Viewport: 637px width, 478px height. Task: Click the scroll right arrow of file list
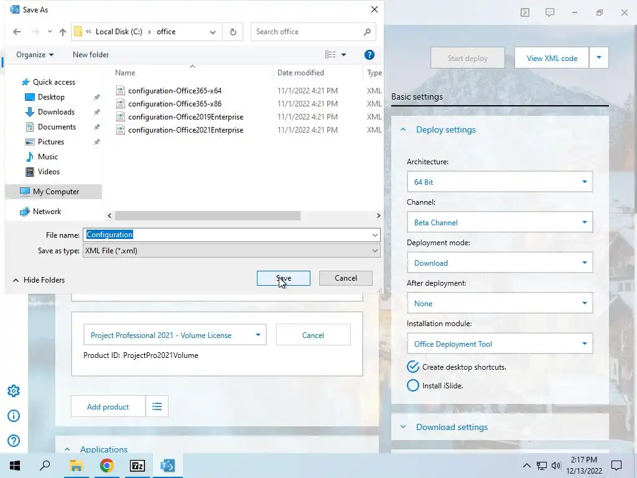(x=378, y=215)
